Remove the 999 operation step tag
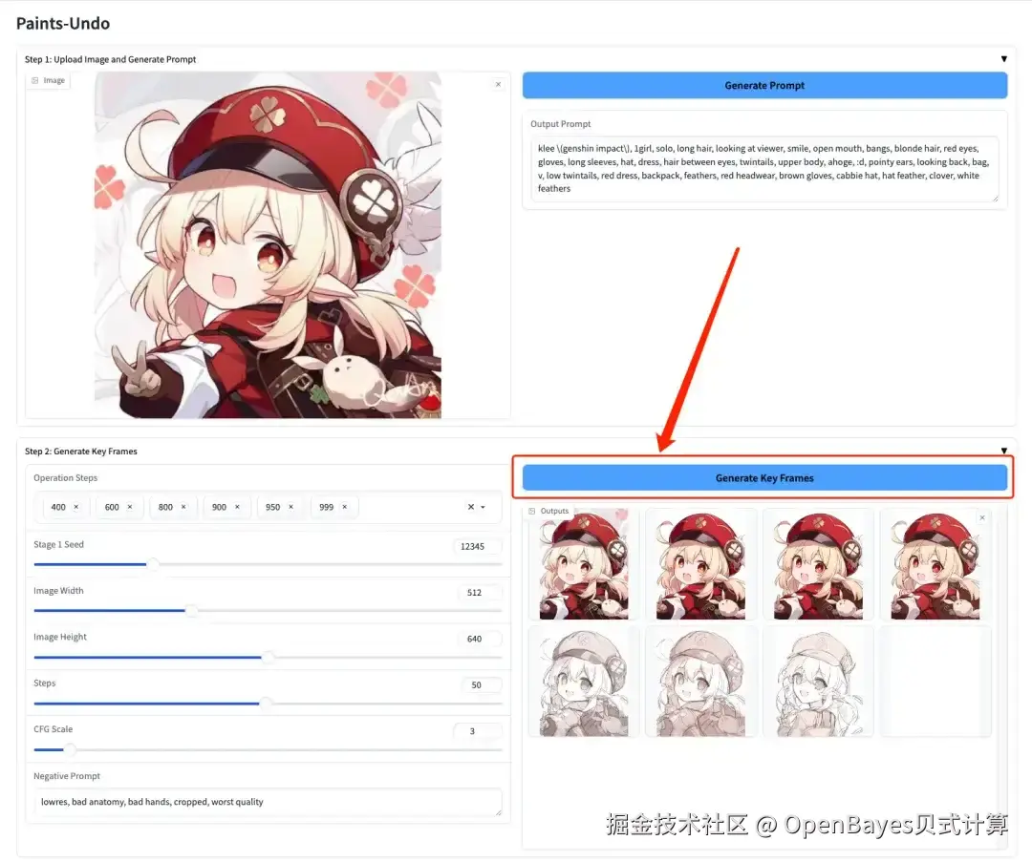 [344, 507]
